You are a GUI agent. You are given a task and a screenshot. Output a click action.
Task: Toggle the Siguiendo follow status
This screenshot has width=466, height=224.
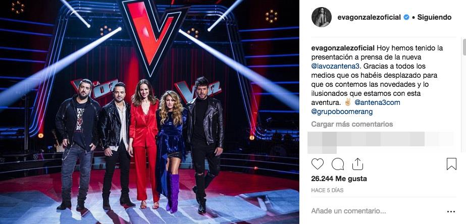pos(434,18)
